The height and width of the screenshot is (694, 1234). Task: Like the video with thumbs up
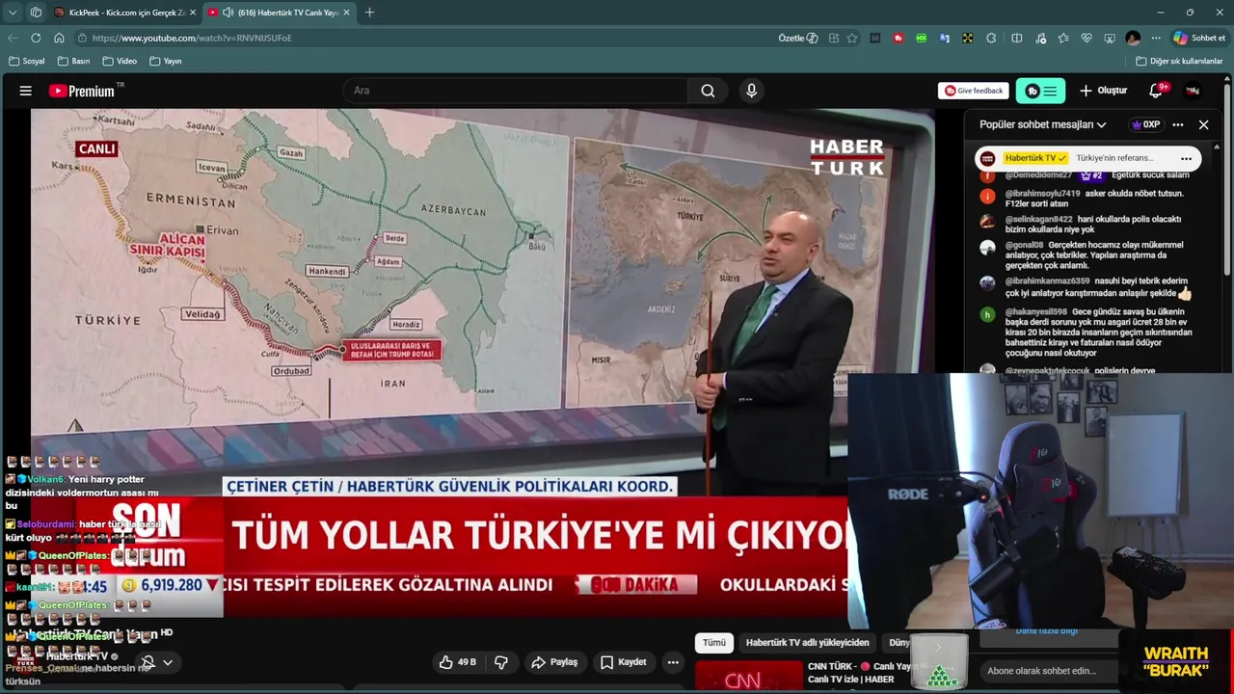click(x=457, y=662)
